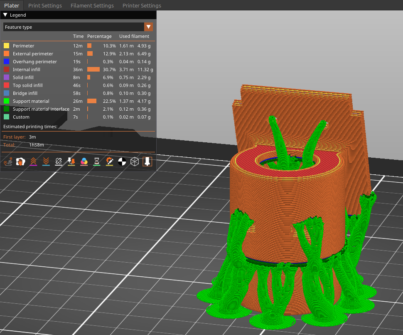The width and height of the screenshot is (403, 335).
Task: Toggle color changes with the color wheel icon
Action: pos(84,161)
